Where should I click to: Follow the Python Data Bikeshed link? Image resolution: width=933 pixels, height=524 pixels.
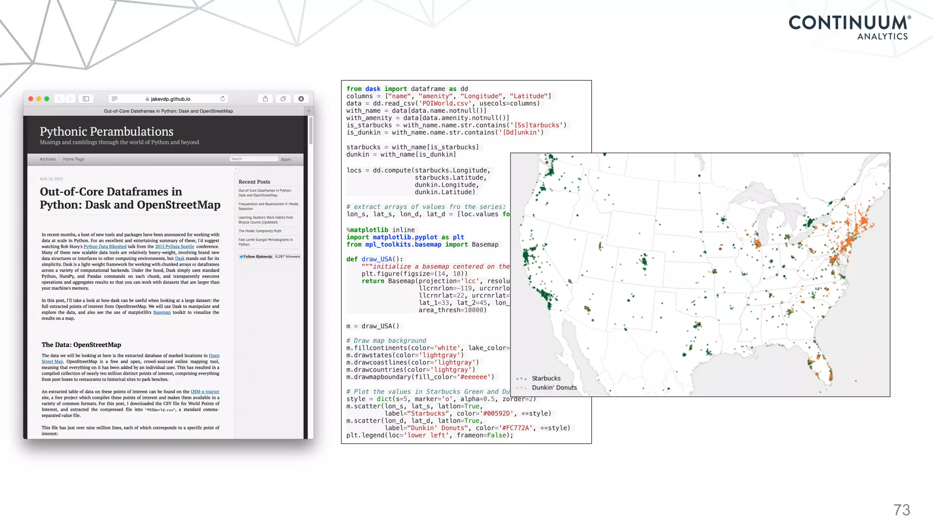[x=105, y=247]
